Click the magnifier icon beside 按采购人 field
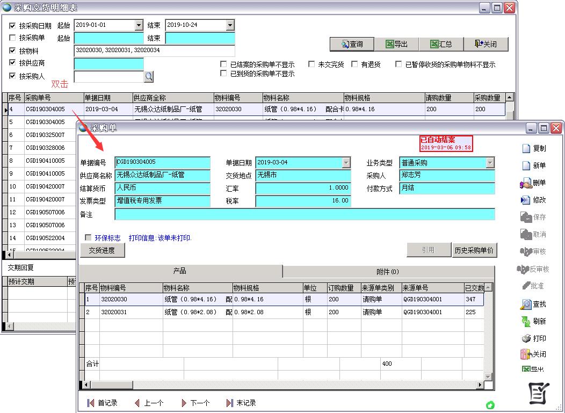 (x=149, y=77)
